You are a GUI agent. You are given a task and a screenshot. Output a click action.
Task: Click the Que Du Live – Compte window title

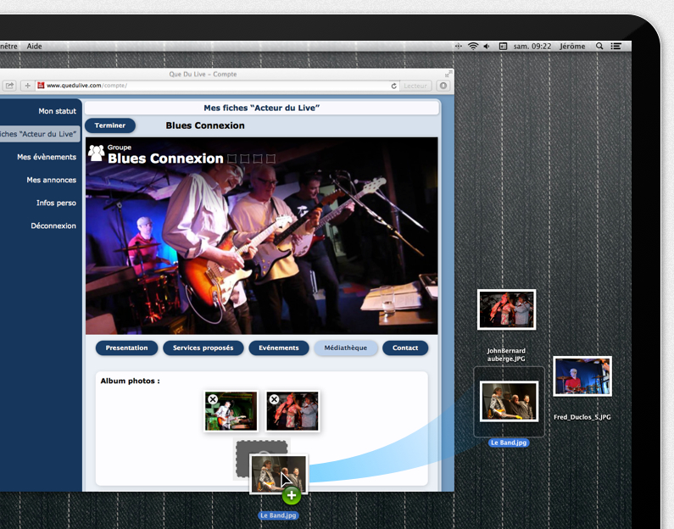coord(203,74)
